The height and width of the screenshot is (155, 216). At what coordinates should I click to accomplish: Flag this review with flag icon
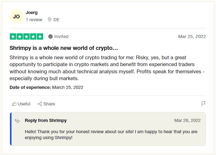pyautogui.click(x=204, y=104)
